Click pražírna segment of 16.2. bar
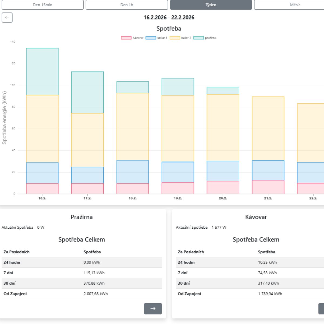Image resolution: width=324 pixels, height=324 pixels. click(x=42, y=72)
